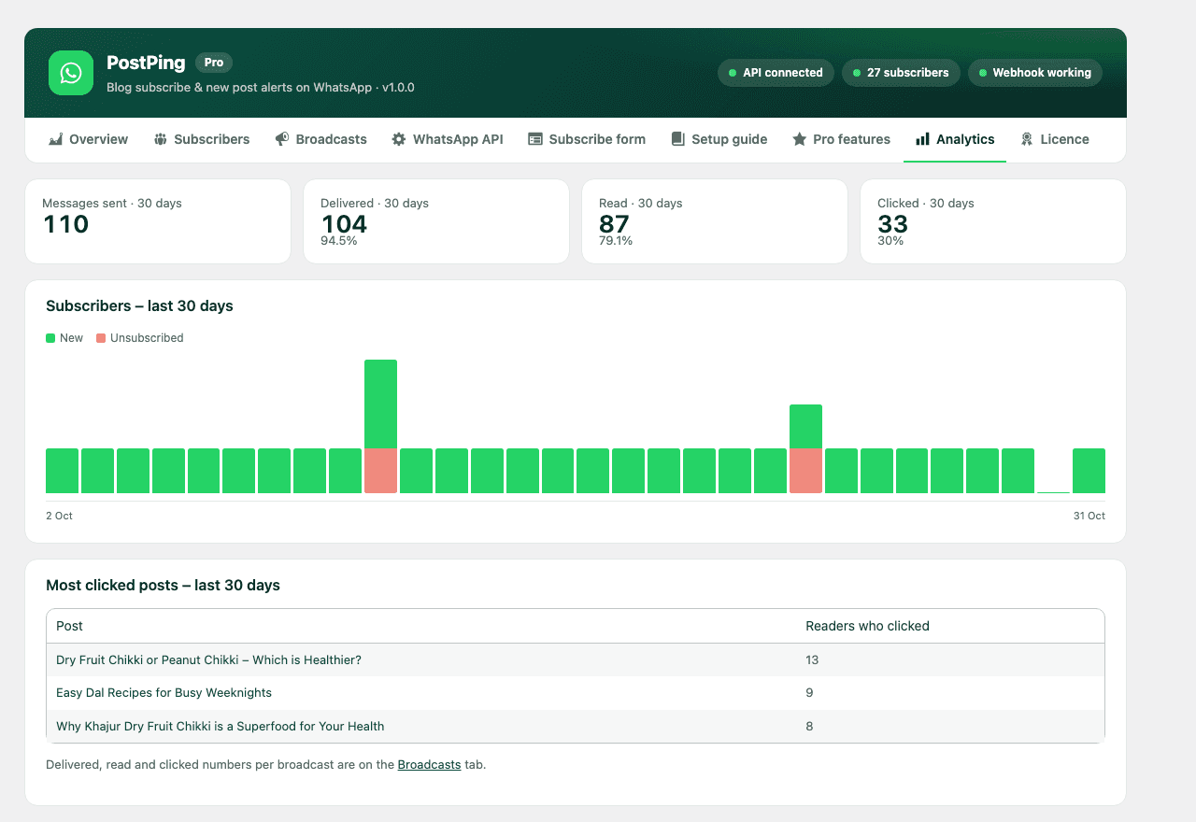
Task: Click the 'Post' column header
Action: 69,626
